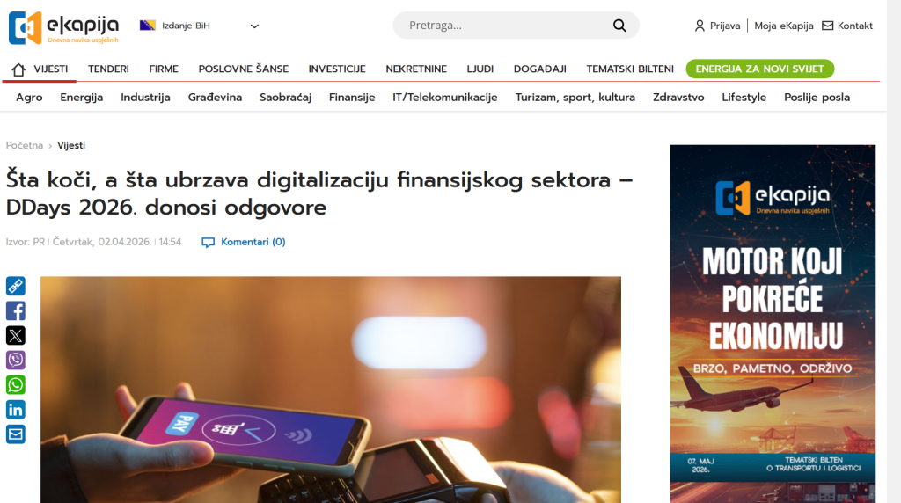Share article via WhatsApp icon

16,384
